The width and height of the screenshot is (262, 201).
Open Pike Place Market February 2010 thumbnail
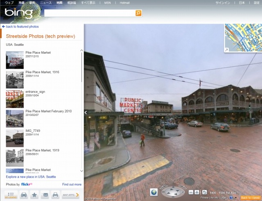[x=15, y=119]
